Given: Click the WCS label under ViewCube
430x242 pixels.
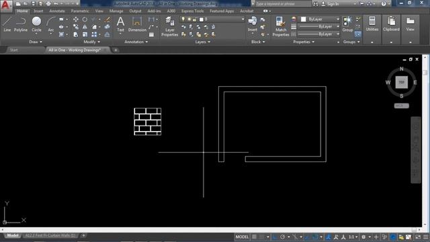Looking at the screenshot, I should [x=402, y=106].
